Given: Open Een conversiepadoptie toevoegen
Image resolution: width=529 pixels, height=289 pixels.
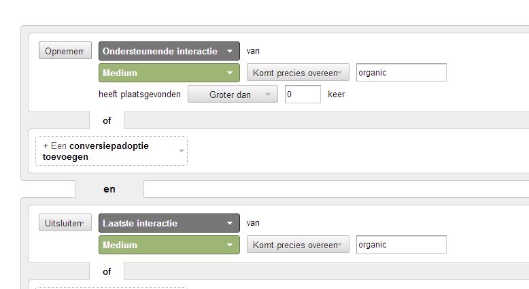Looking at the screenshot, I should click(112, 151).
